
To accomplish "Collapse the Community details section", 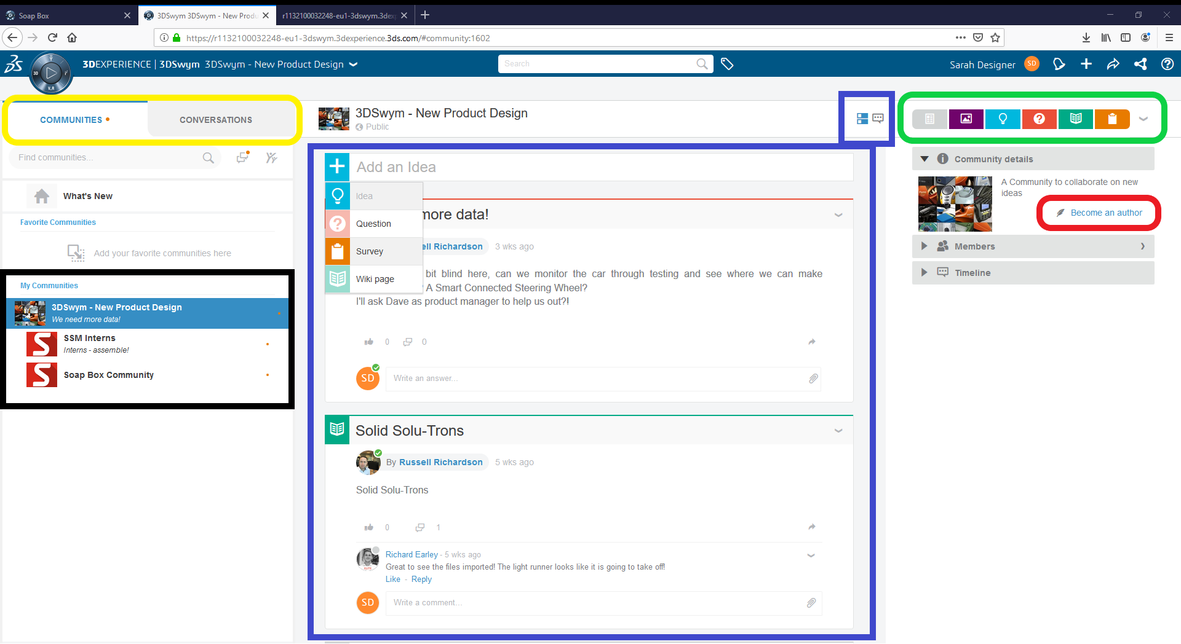I will [x=924, y=159].
